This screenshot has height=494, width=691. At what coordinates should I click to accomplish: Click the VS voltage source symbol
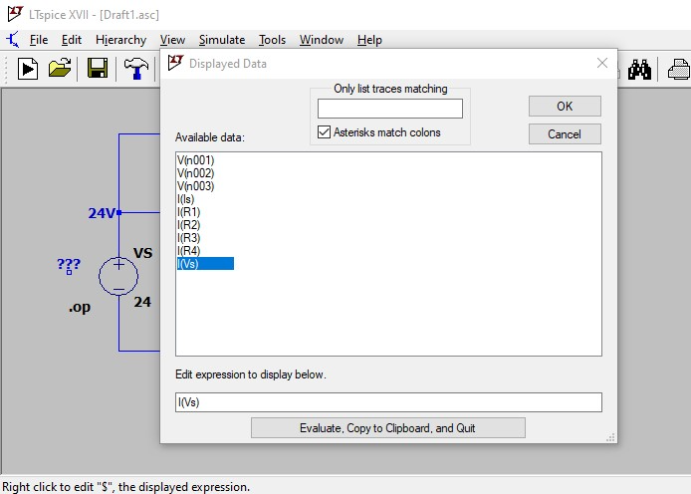(x=118, y=276)
